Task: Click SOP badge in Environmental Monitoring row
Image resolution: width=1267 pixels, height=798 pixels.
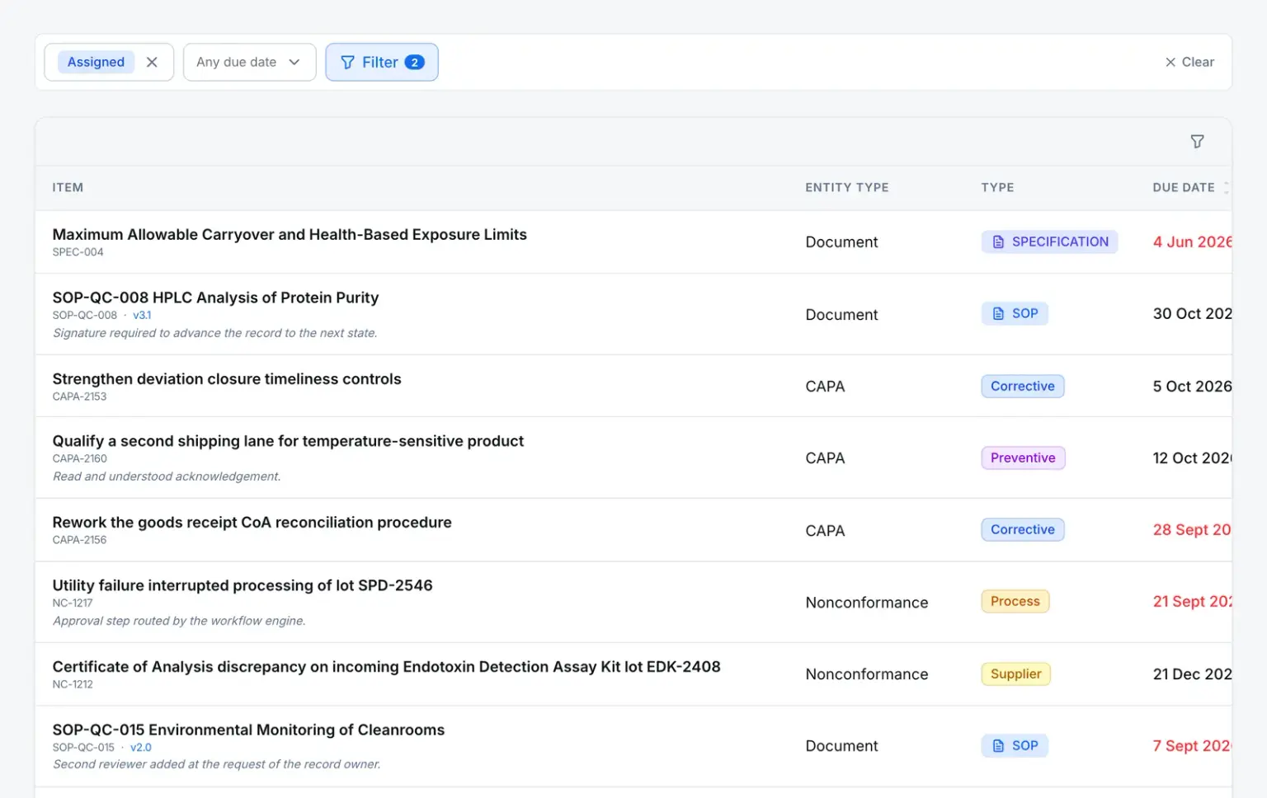Action: point(1015,745)
